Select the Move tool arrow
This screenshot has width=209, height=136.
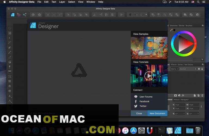point(10,28)
